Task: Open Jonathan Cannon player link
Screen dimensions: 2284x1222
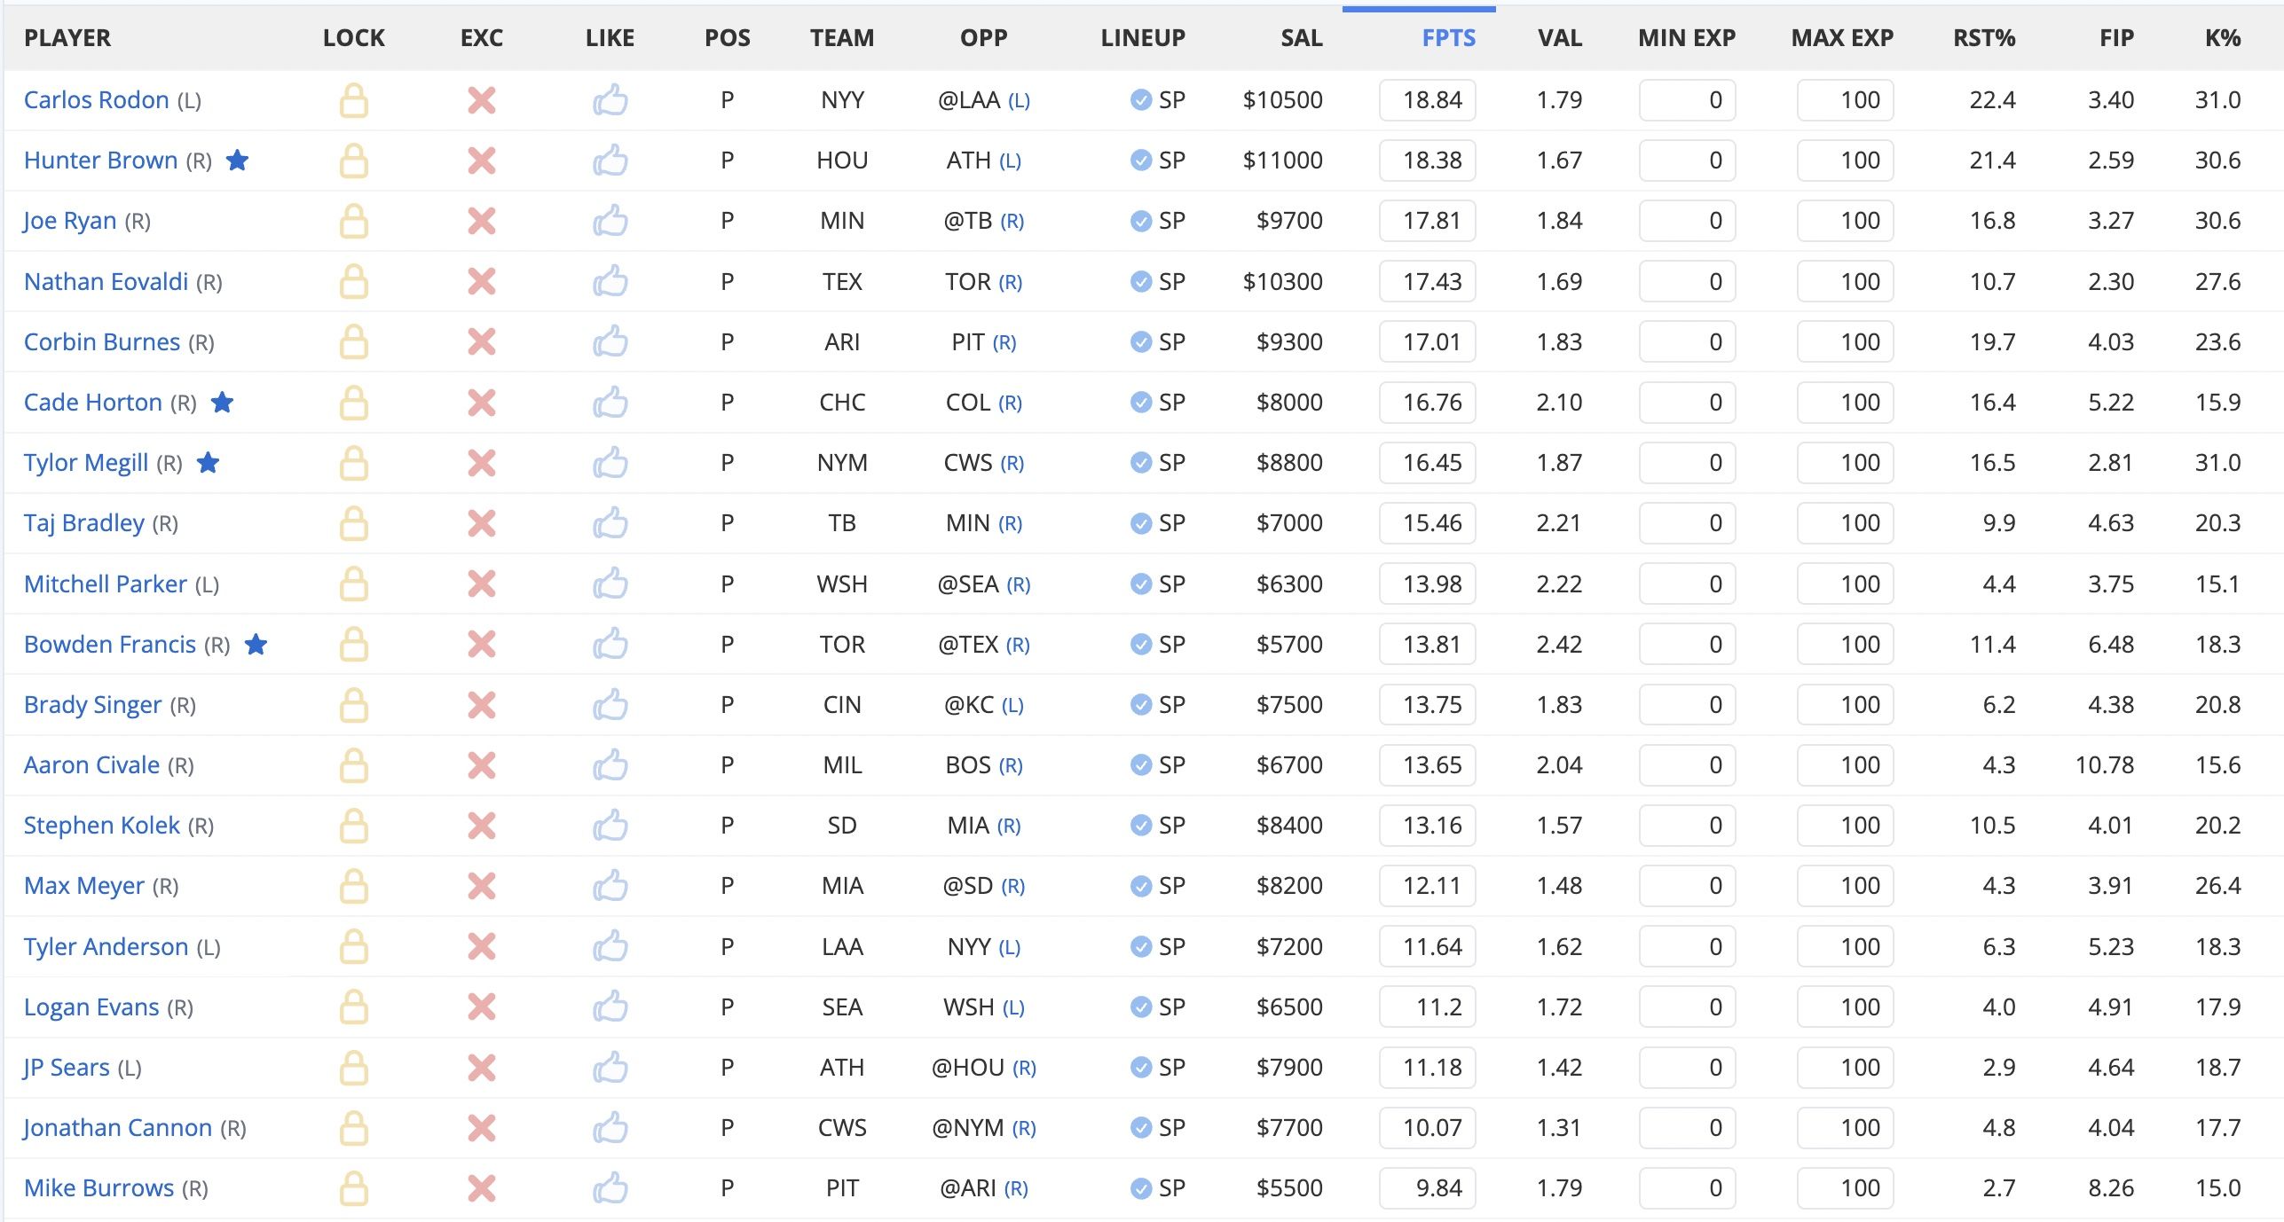Action: [x=117, y=1127]
